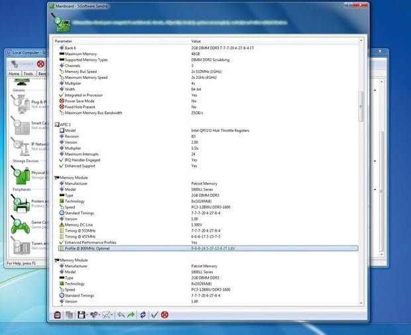Click the green Forward arrow icon
This screenshot has width=411, height=335.
tap(131, 314)
